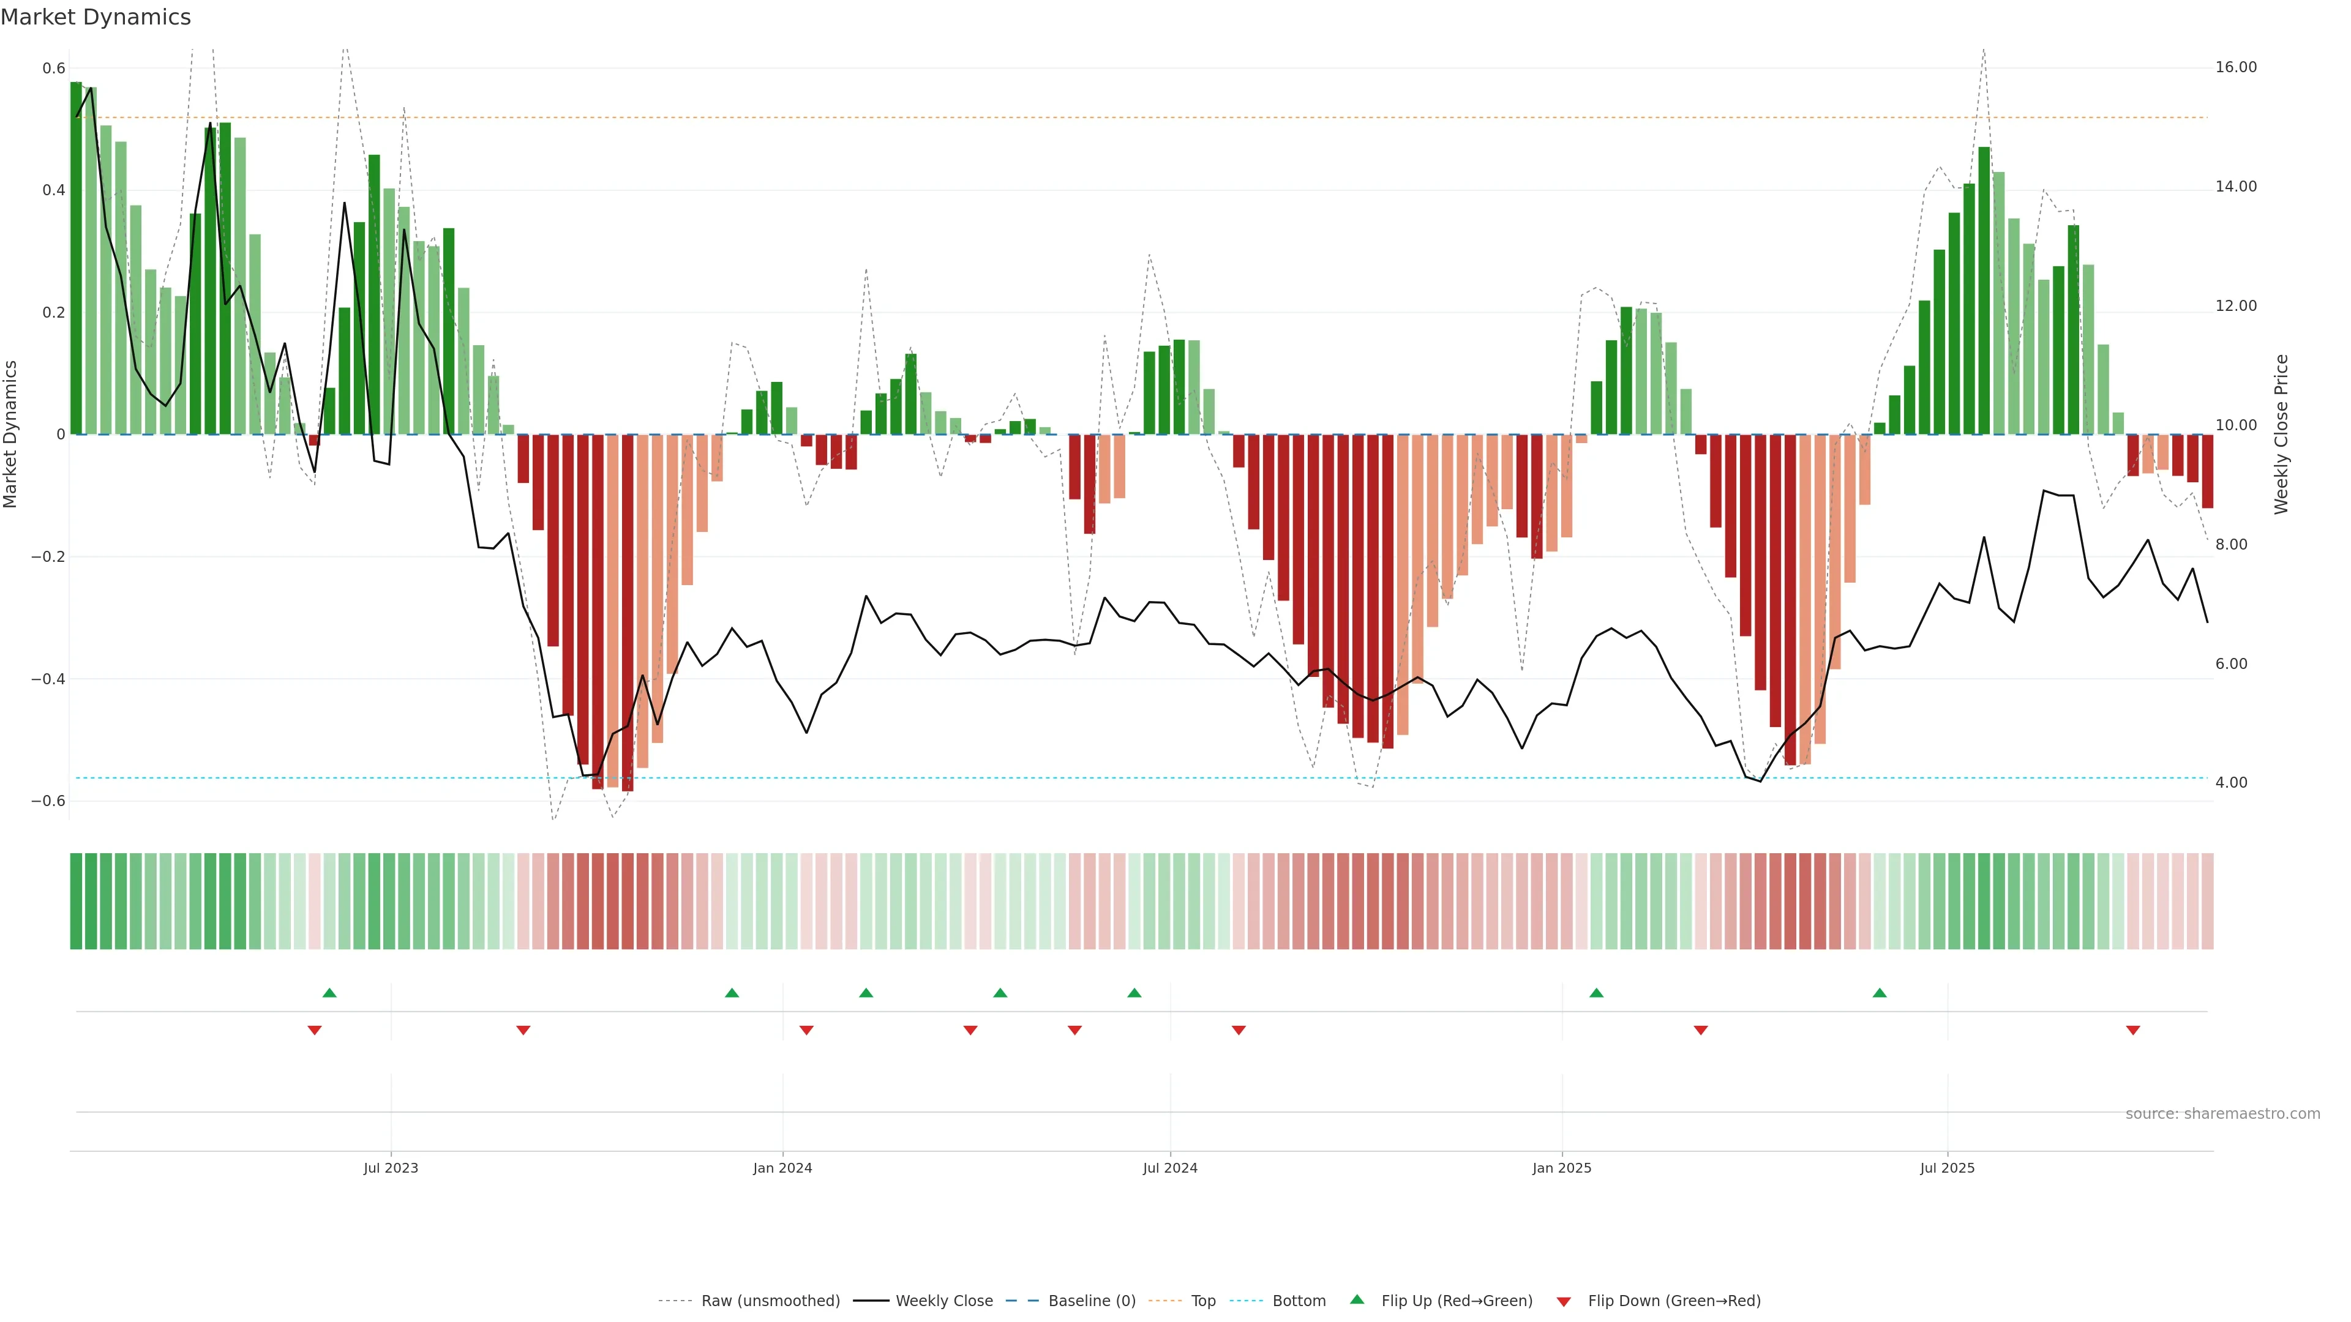The height and width of the screenshot is (1322, 2351).
Task: Click the first dark green heat strip cell
Action: pyautogui.click(x=76, y=902)
